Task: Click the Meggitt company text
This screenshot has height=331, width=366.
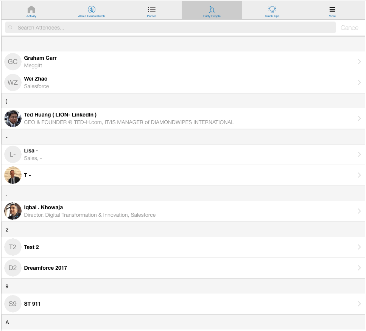Action: [33, 65]
